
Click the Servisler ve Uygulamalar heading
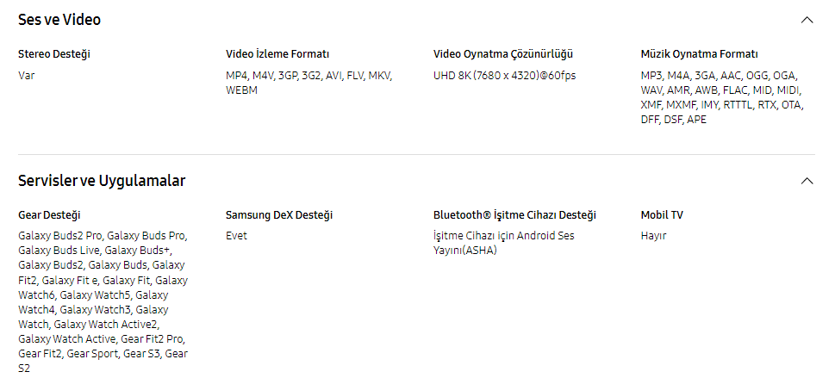pos(102,181)
